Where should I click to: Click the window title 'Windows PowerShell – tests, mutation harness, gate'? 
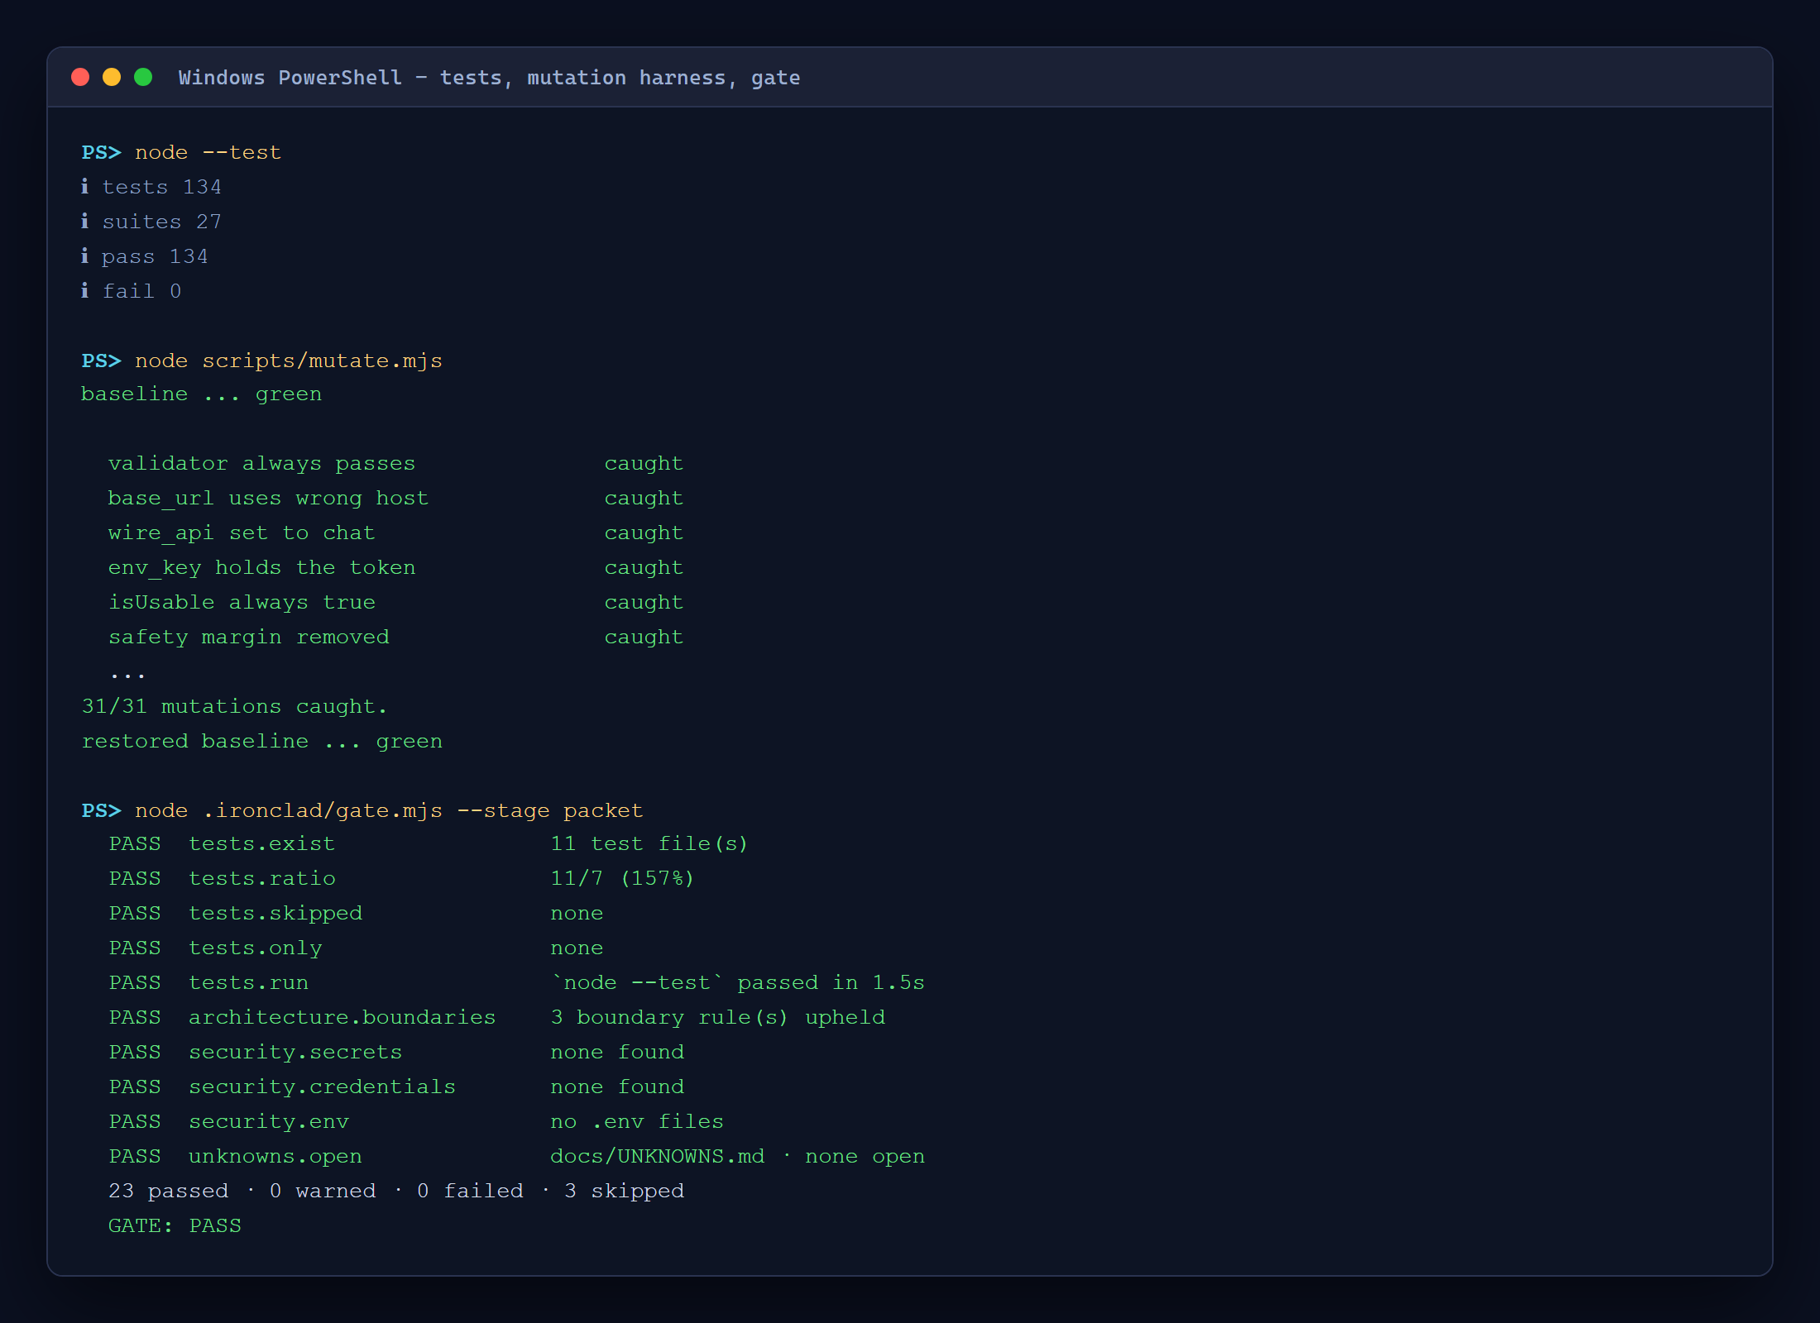tap(489, 78)
